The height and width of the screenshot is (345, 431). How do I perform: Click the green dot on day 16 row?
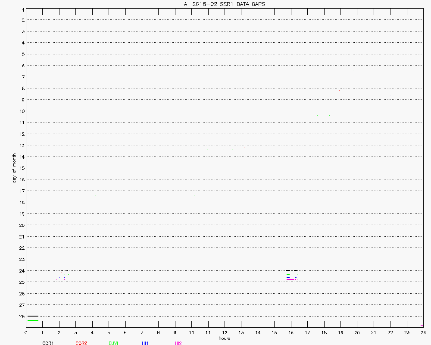click(x=82, y=184)
